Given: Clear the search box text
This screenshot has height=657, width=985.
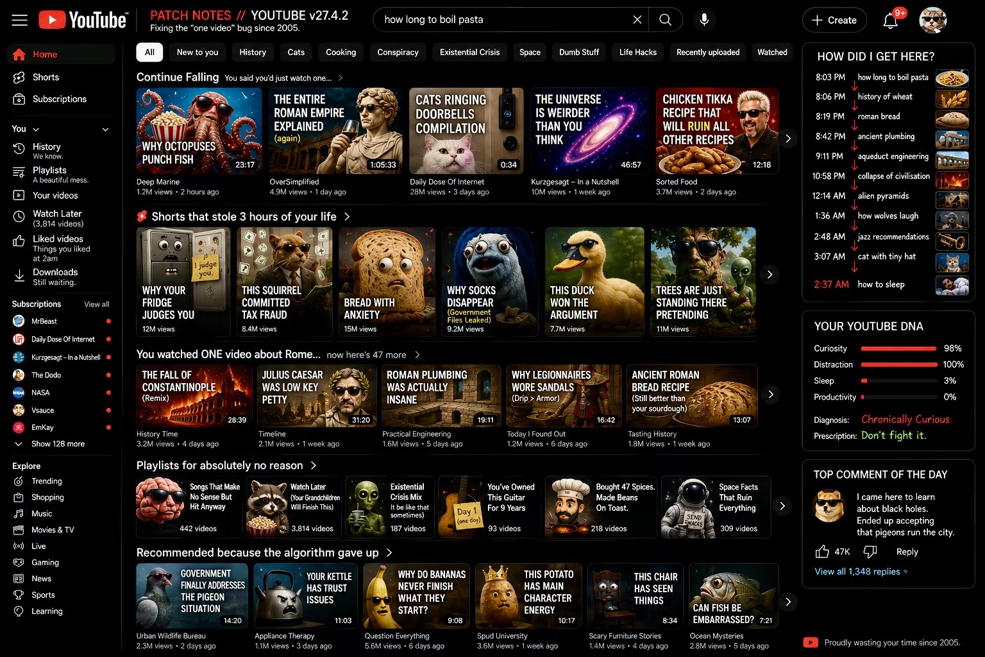Looking at the screenshot, I should click(637, 20).
